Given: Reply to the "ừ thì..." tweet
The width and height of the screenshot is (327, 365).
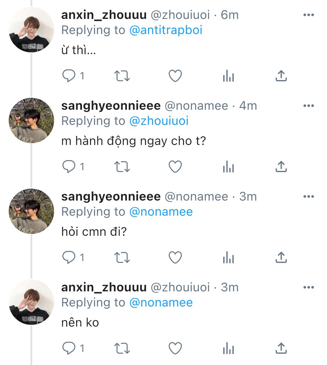Looking at the screenshot, I should coord(69,76).
